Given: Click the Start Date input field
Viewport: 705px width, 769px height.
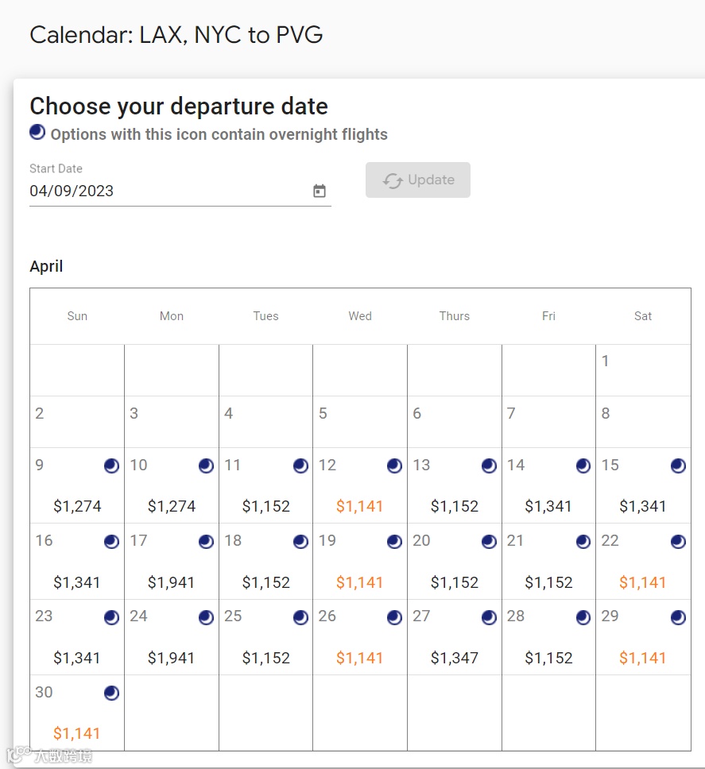Looking at the screenshot, I should [x=167, y=191].
